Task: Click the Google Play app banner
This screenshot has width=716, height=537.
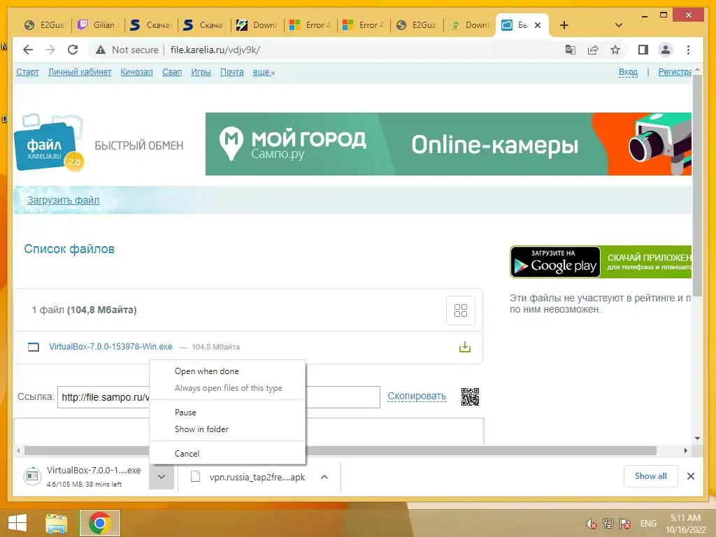Action: coord(601,262)
